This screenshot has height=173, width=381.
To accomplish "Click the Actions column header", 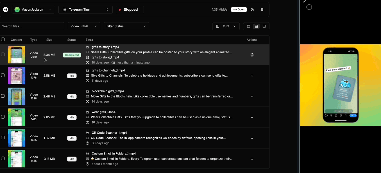I will point(252,40).
